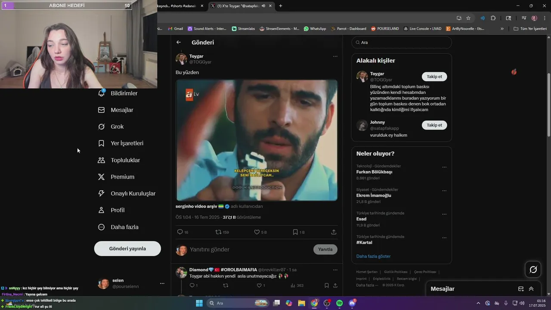Open Furkan Bölükbaşı trend

click(374, 172)
